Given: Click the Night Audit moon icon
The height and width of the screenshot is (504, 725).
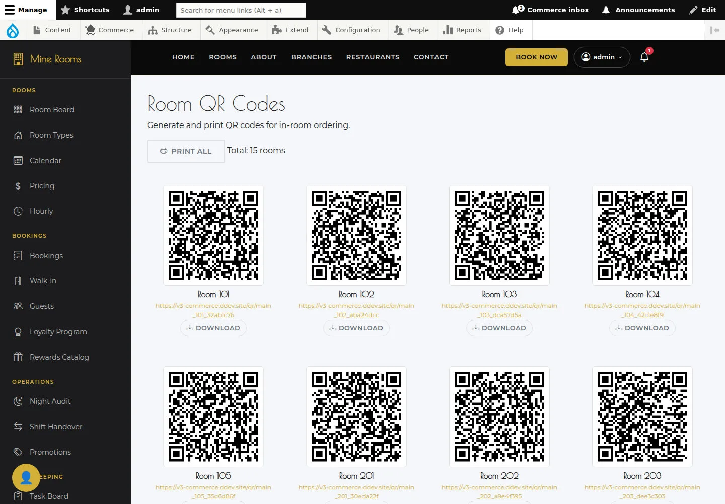Looking at the screenshot, I should (18, 401).
